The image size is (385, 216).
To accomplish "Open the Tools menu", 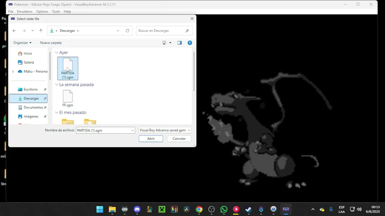I will [56, 11].
